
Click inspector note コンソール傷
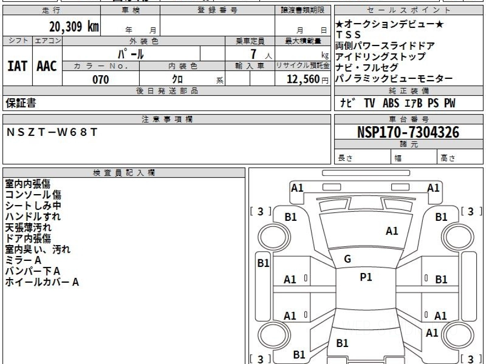(33, 195)
